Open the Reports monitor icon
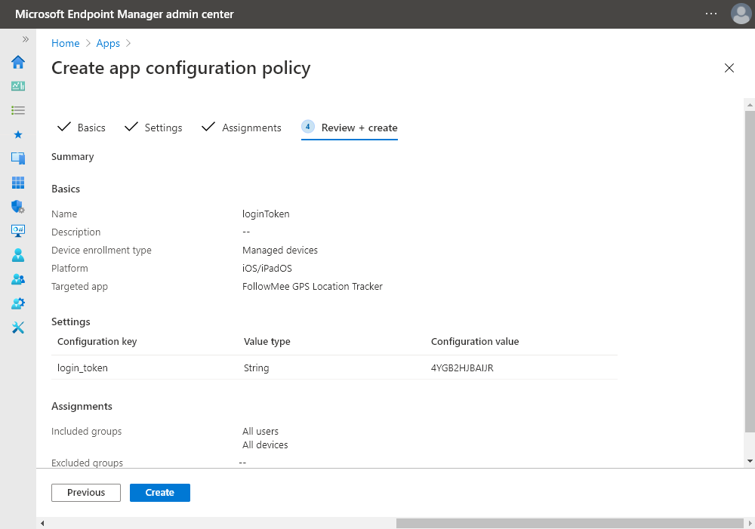The height and width of the screenshot is (529, 755). click(x=18, y=231)
